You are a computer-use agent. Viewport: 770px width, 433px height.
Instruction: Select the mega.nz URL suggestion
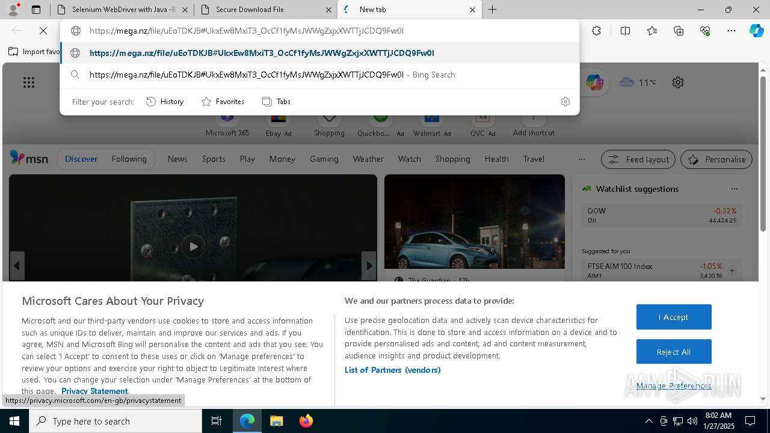click(x=319, y=53)
